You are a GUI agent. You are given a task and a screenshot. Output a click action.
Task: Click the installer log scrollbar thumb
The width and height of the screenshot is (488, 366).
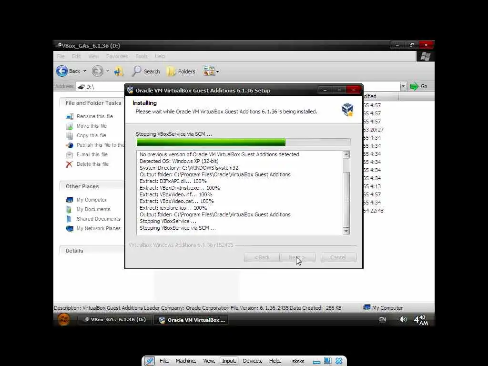(346, 199)
